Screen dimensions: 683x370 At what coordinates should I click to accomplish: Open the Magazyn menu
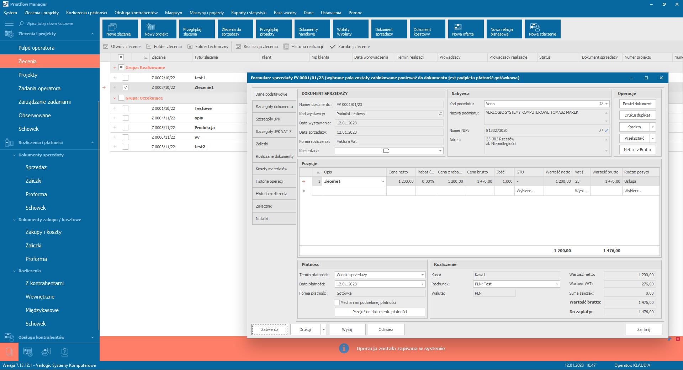point(173,13)
